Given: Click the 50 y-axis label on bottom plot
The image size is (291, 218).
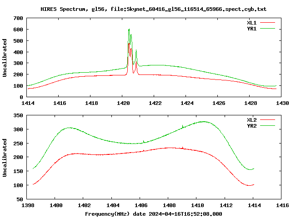Looking at the screenshot, I should [x=20, y=199].
